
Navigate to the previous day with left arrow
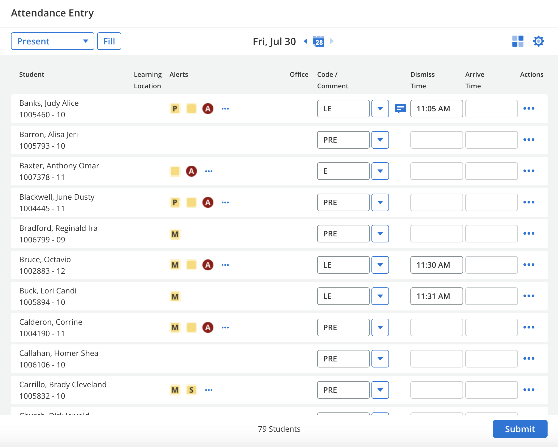[305, 41]
